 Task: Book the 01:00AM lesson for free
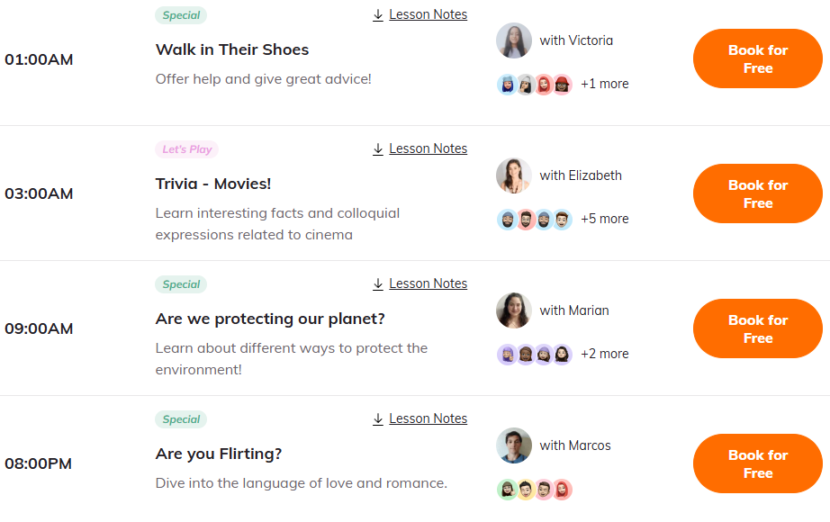point(757,58)
